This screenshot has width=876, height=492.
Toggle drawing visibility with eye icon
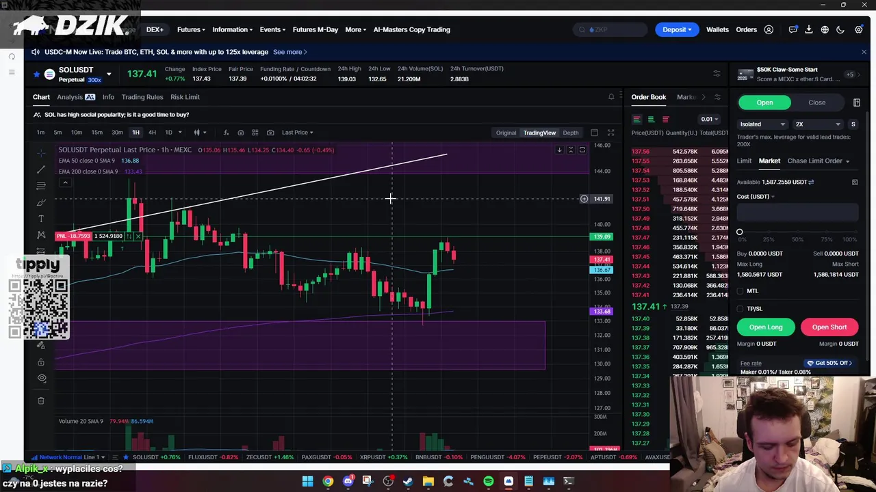[x=42, y=378]
